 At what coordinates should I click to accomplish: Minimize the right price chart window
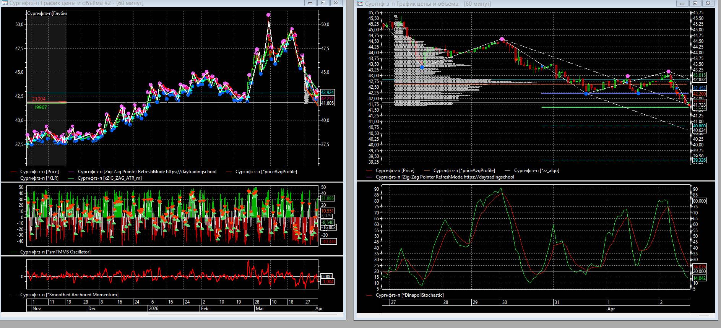(x=682, y=3)
